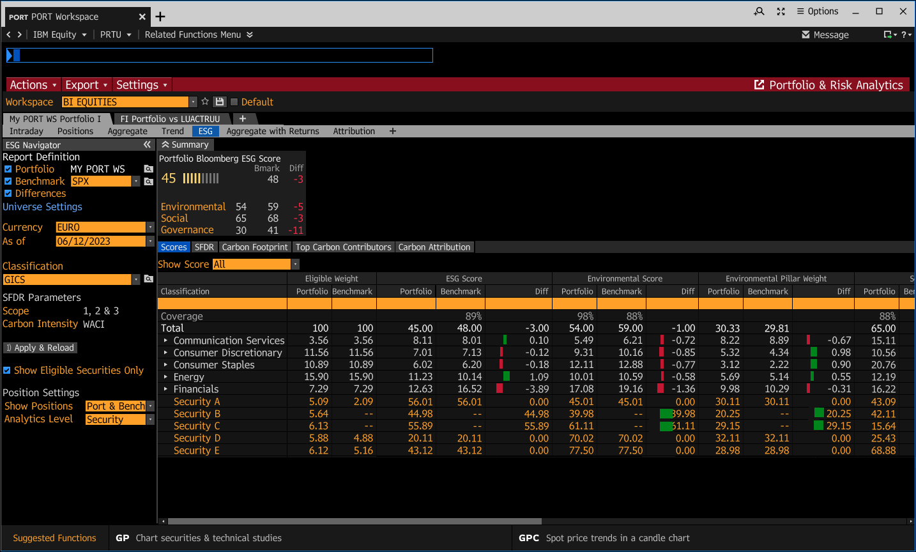Open the Export menu
This screenshot has height=552, width=916.
(86, 85)
